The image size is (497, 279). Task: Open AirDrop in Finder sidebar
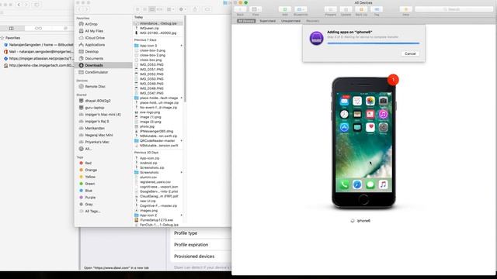[x=91, y=24]
